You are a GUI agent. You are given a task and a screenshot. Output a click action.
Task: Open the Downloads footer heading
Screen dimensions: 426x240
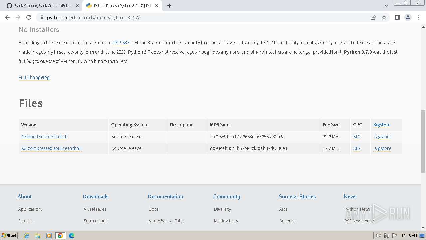[x=96, y=196]
